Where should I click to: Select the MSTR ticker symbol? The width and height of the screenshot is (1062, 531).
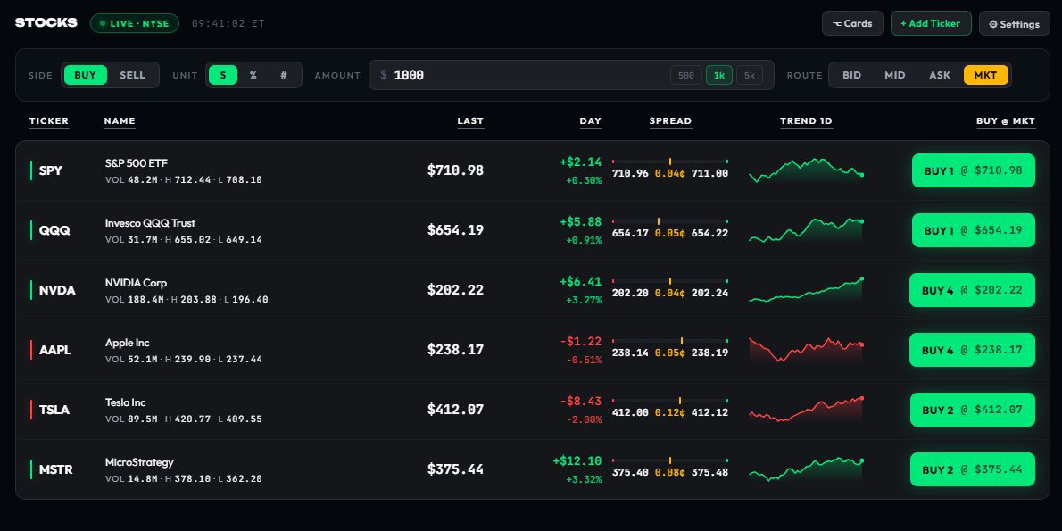pyautogui.click(x=55, y=469)
